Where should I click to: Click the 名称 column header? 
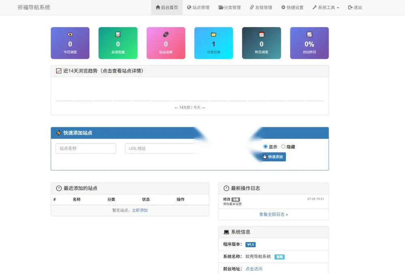tap(77, 199)
